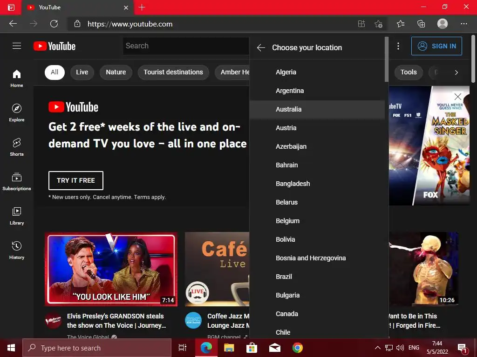
Task: Click the TRY IT FREE button
Action: tap(76, 180)
